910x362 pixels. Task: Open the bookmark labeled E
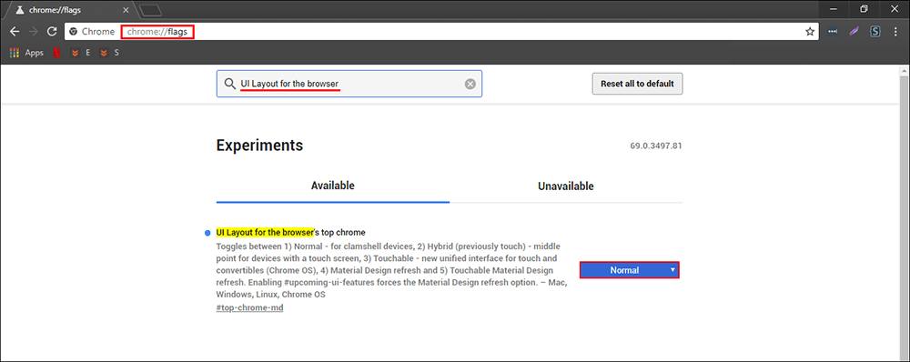80,53
